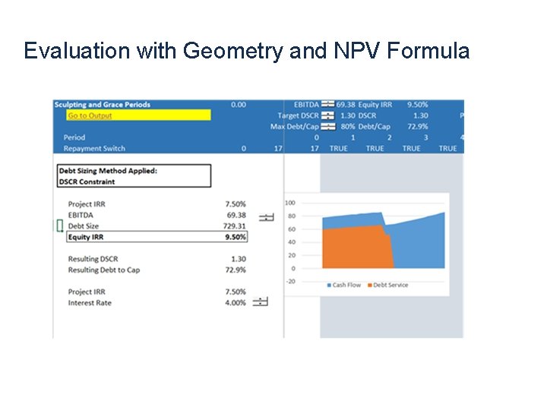The image size is (547, 410).
Task: Select the Repayment Switch row label
Action: click(x=94, y=149)
